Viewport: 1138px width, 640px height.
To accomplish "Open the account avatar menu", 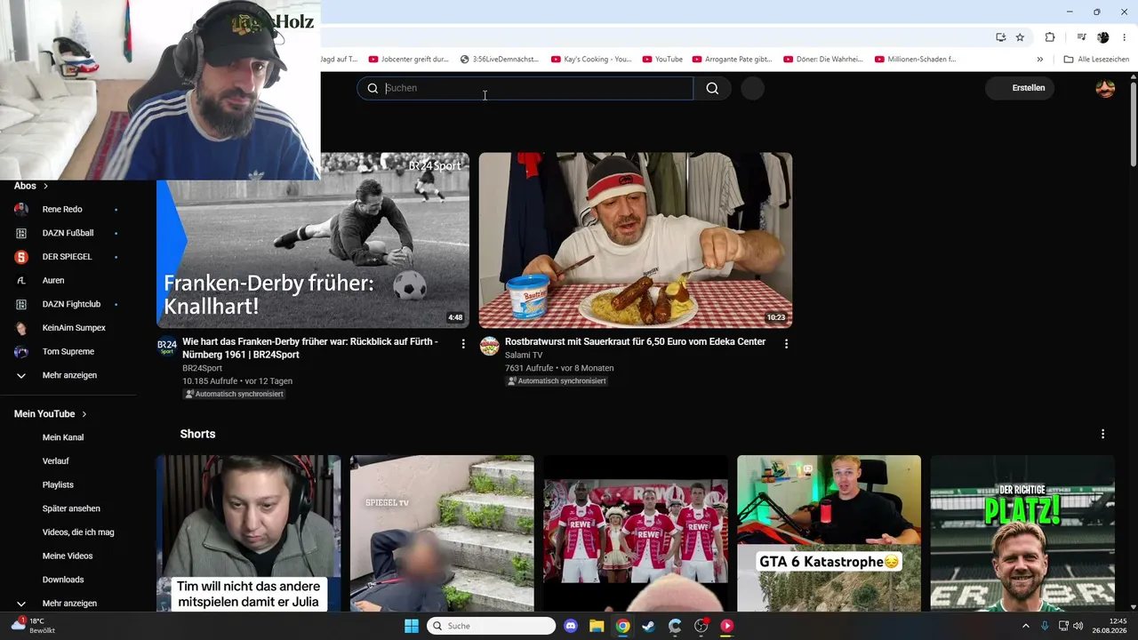I will tap(1105, 88).
